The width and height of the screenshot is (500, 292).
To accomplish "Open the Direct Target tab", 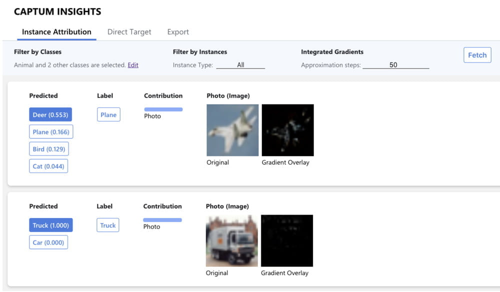I will coord(129,32).
